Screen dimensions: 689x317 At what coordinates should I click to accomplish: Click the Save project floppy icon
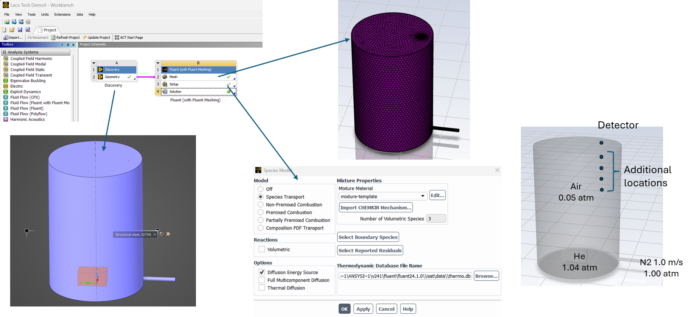[20, 30]
